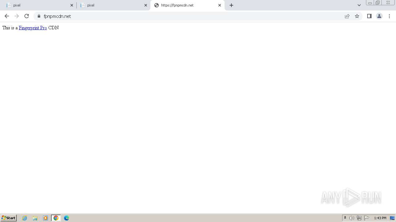Open the volume speaker tray icon

(352, 218)
